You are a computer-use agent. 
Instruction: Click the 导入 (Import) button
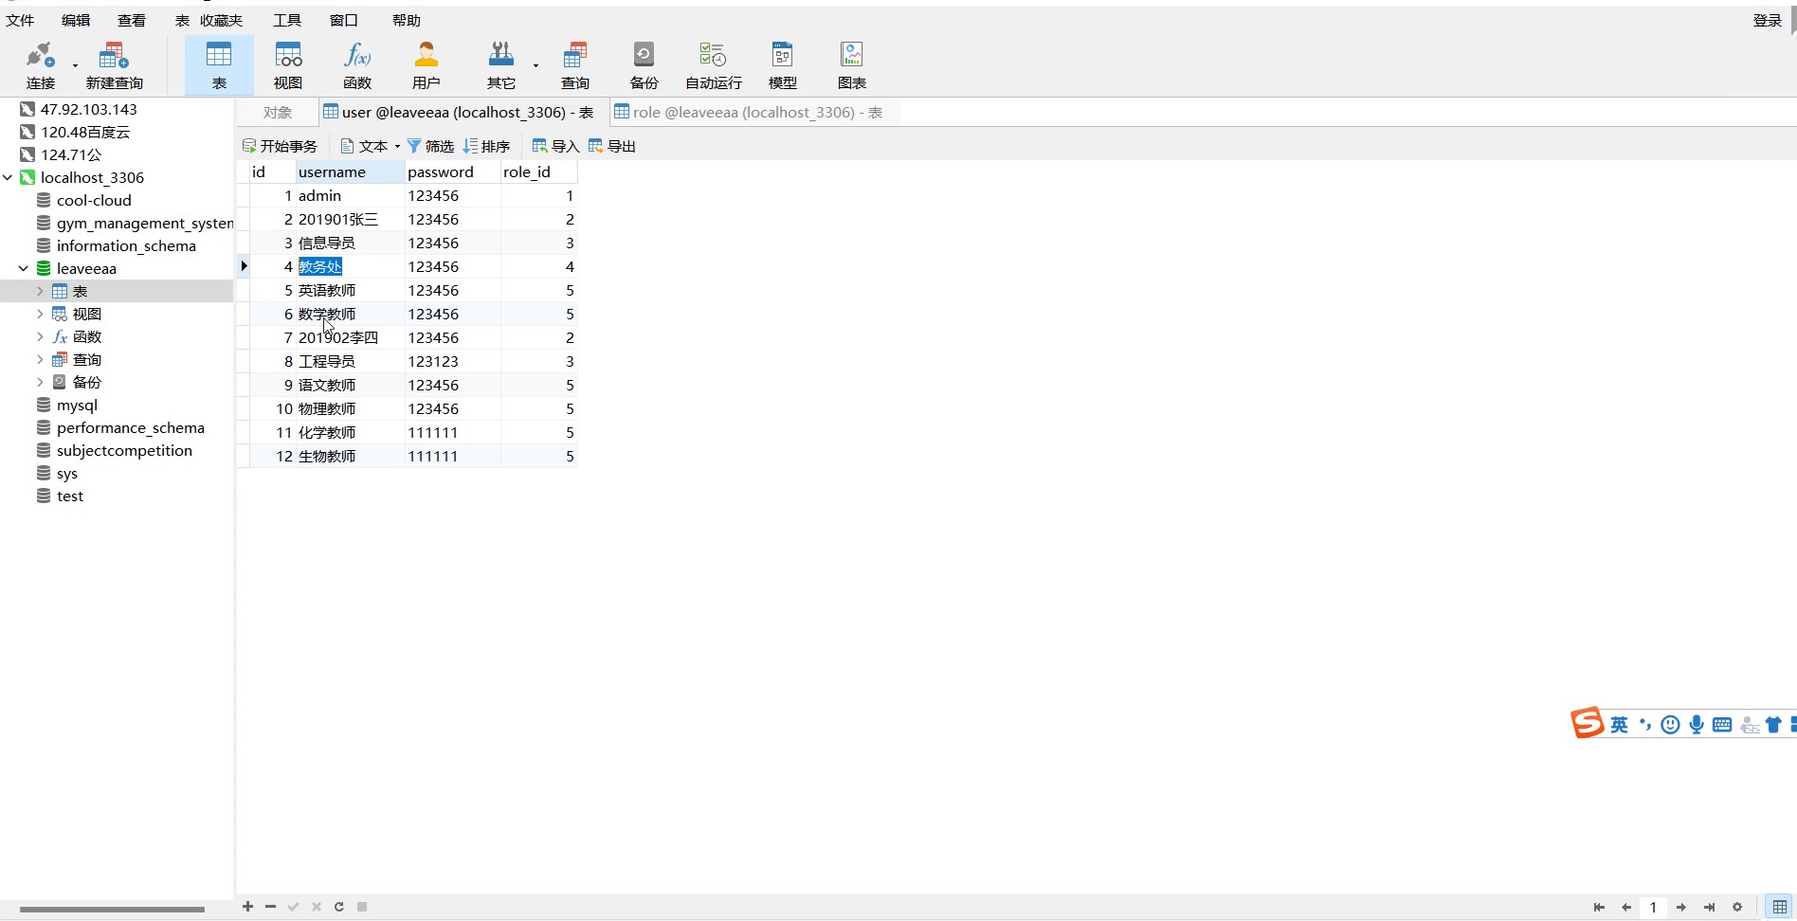point(555,146)
